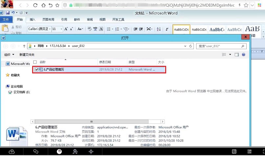Click the numbered list icon
Image resolution: width=265 pixels, height=156 pixels.
coord(117,29)
